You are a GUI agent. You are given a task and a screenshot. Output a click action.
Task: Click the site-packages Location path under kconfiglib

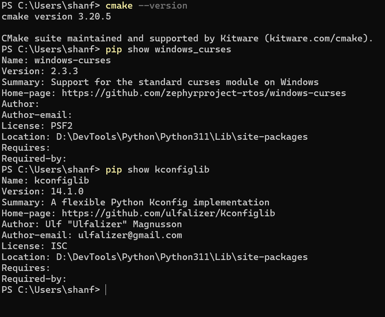(182, 257)
